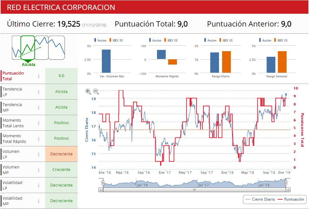Click the blue Accion bar in Var. Volumen Mes
Screen dimensions: 309x209
click(106, 61)
